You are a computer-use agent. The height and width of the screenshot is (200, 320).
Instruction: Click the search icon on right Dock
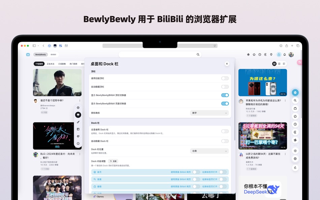tap(295, 100)
